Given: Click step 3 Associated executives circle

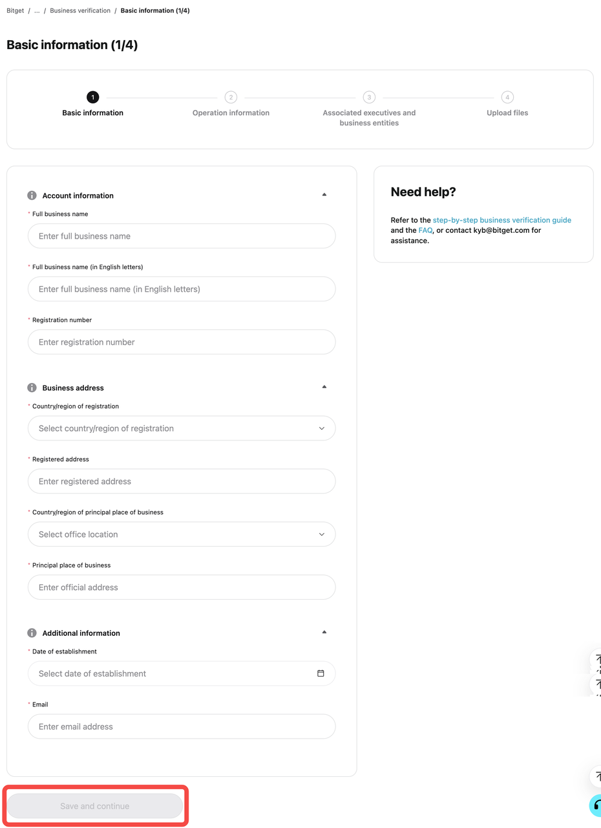Looking at the screenshot, I should point(369,97).
